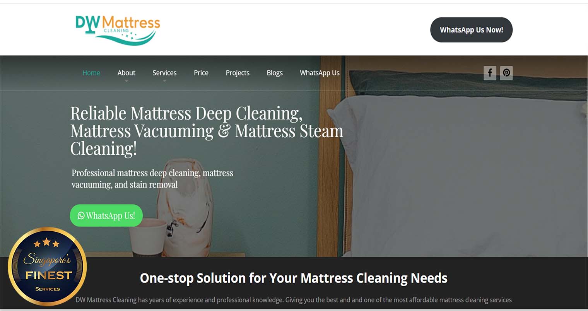588x311 pixels.
Task: Open the Projects menu item
Action: point(238,73)
